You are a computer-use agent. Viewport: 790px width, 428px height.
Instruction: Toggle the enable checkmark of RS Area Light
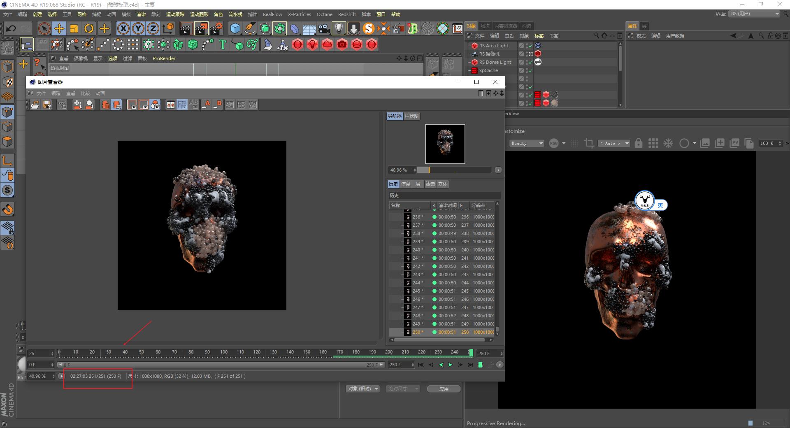point(530,46)
